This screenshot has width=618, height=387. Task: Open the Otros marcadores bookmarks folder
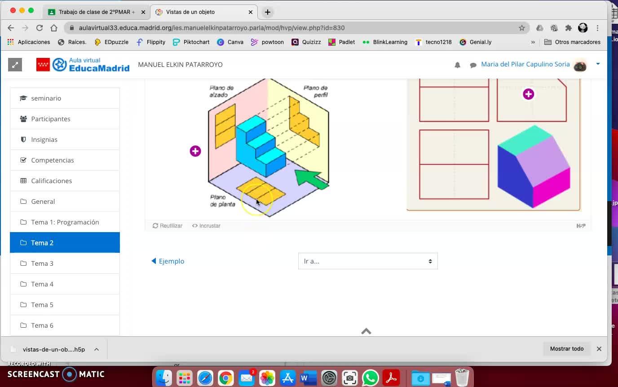(572, 42)
